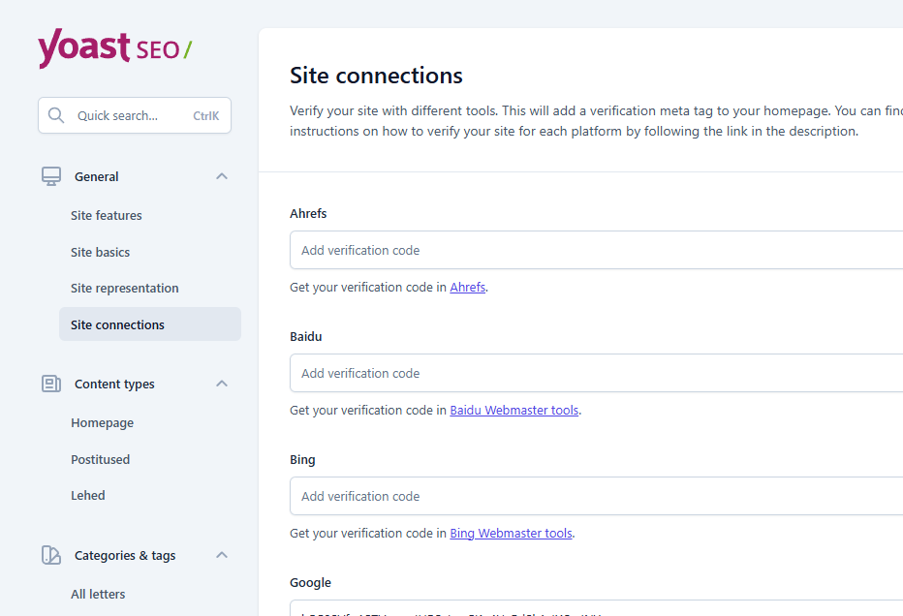Screen dimensions: 903x616
Task: Click the Content types newspaper icon
Action: pyautogui.click(x=51, y=384)
